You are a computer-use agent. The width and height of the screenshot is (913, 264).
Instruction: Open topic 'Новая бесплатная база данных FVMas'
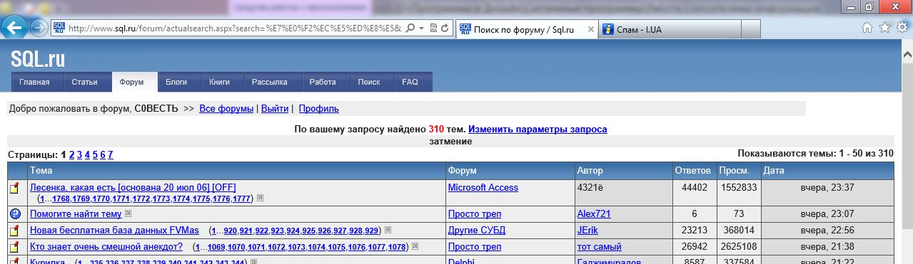click(x=114, y=230)
